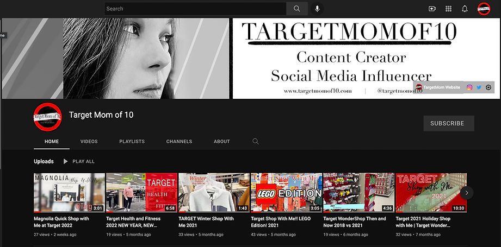Click title 'Target Shop With Me!! LEGO Edition! 2021'
This screenshot has width=501, height=247.
[281, 222]
